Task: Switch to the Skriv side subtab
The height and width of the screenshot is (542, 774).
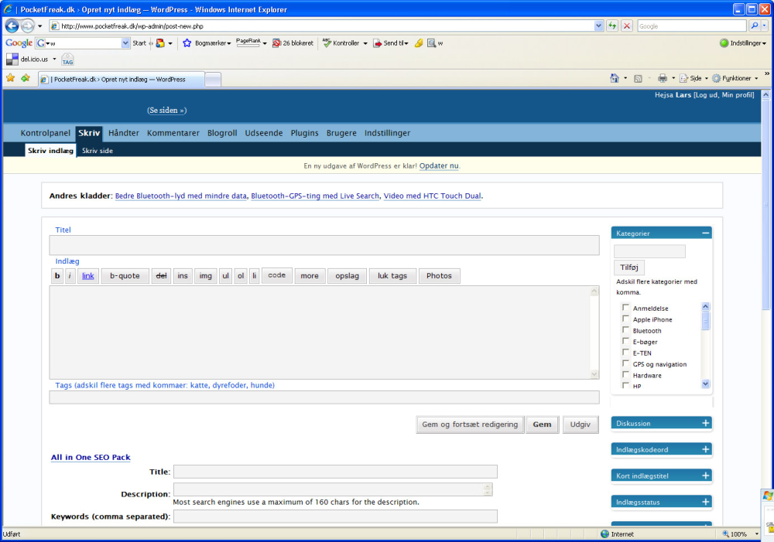Action: pos(98,151)
